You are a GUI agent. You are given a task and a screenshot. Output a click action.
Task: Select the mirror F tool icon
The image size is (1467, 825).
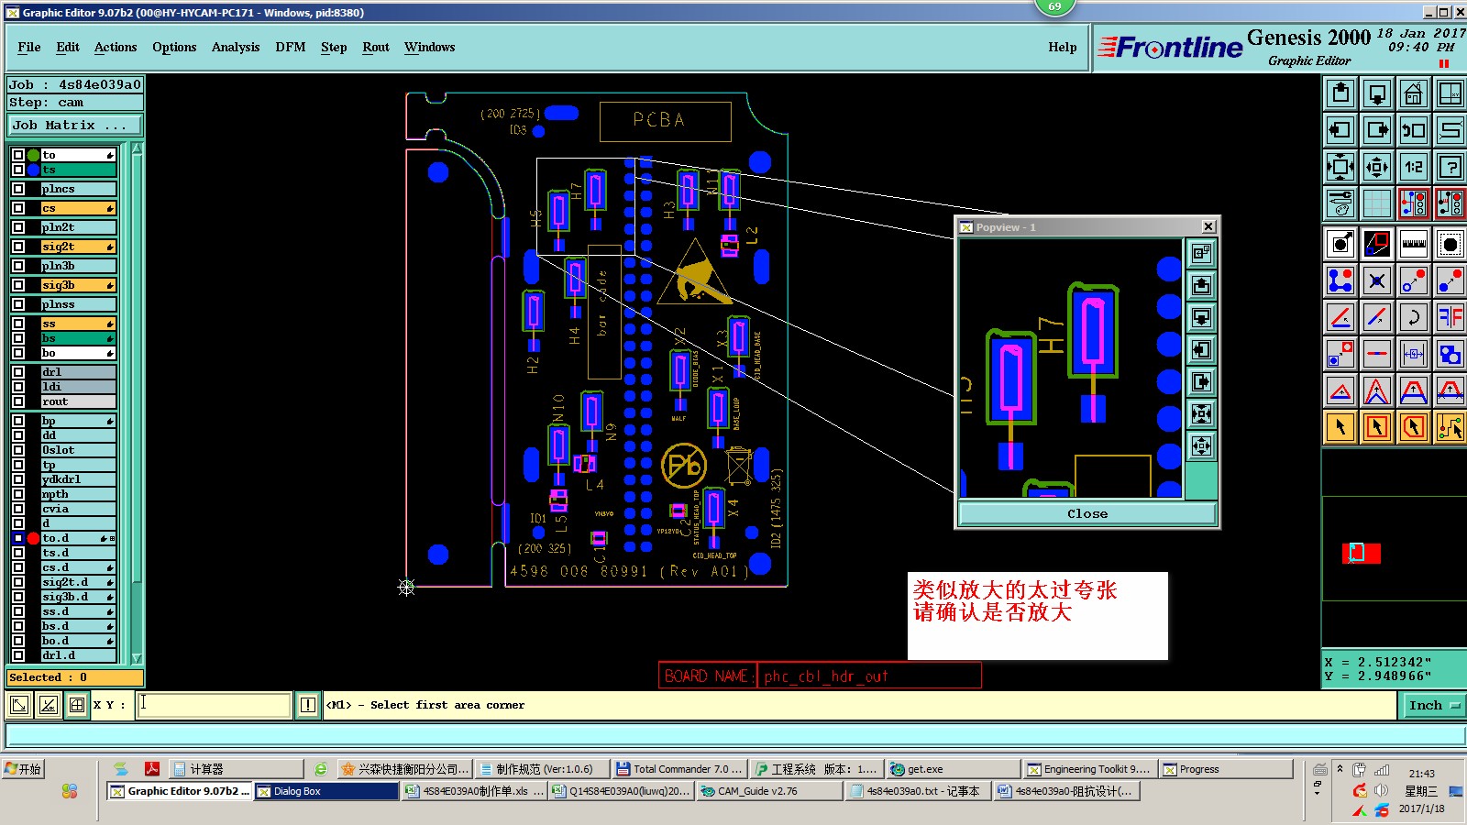pyautogui.click(x=1450, y=317)
